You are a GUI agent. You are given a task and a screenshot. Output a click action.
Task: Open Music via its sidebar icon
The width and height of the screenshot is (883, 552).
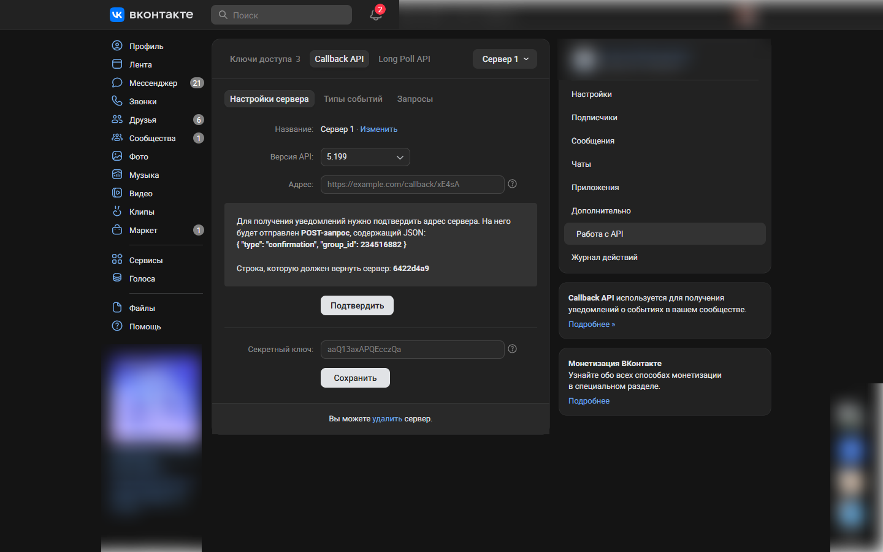coord(117,175)
